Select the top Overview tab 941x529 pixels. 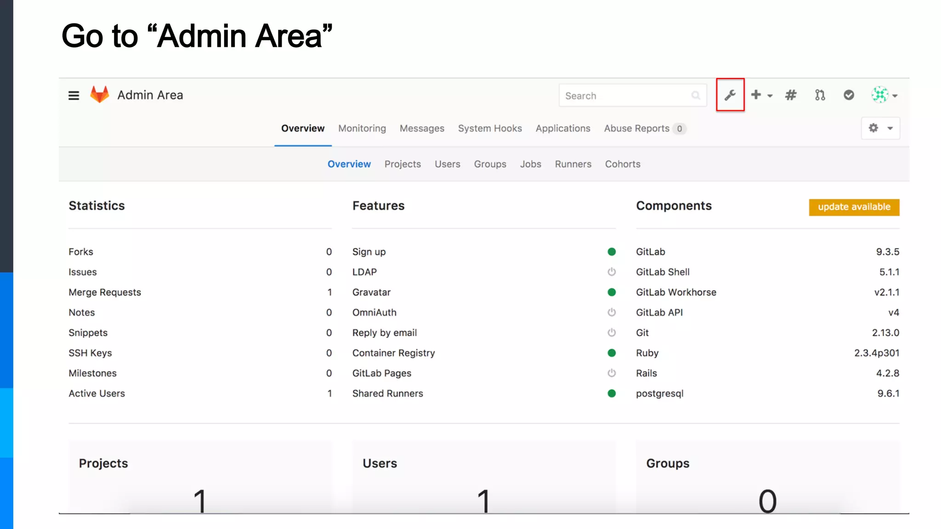tap(303, 129)
